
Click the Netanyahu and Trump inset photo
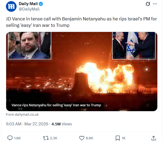tap(134, 45)
